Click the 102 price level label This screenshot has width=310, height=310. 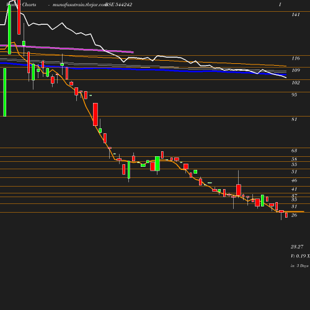pos(296,82)
